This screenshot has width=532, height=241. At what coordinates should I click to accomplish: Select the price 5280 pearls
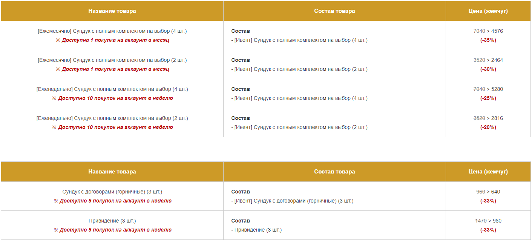click(x=497, y=89)
